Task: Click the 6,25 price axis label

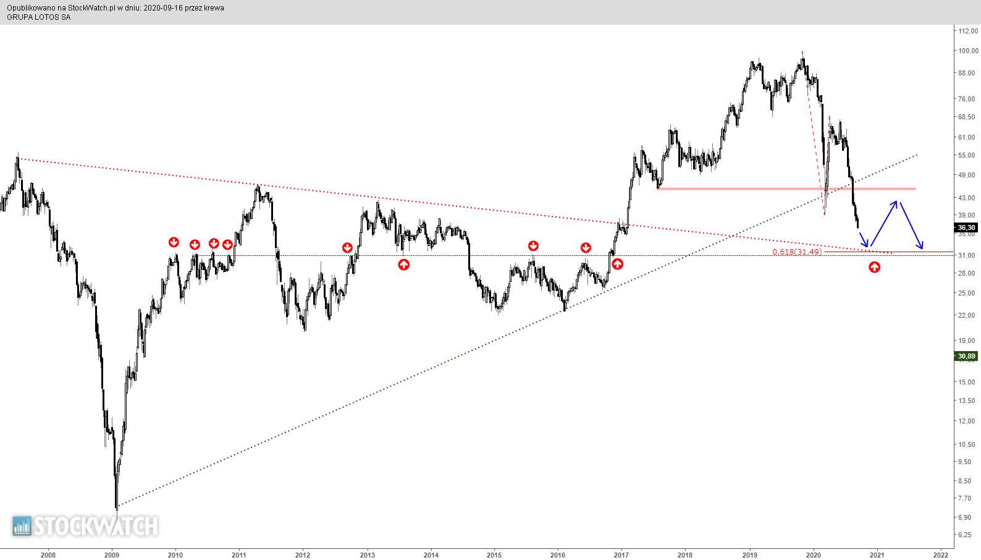Action: (966, 535)
